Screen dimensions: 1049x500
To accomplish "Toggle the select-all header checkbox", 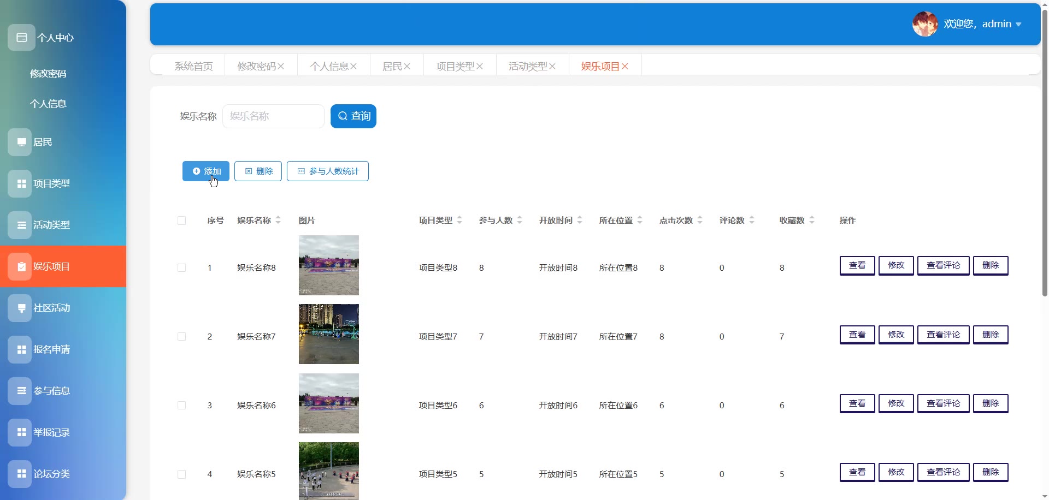I will [x=182, y=221].
